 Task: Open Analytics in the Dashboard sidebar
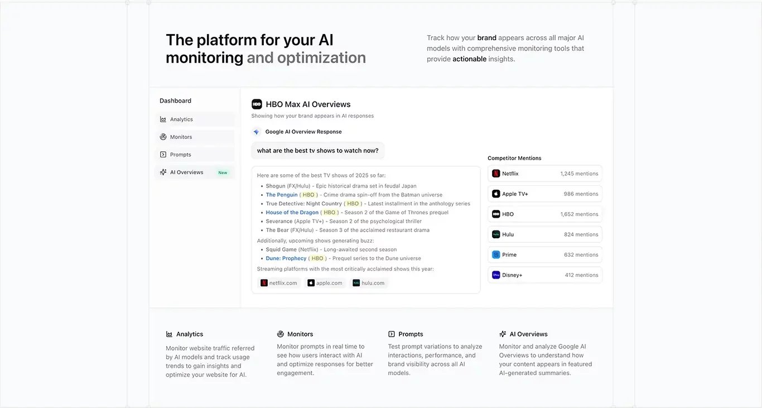[195, 119]
